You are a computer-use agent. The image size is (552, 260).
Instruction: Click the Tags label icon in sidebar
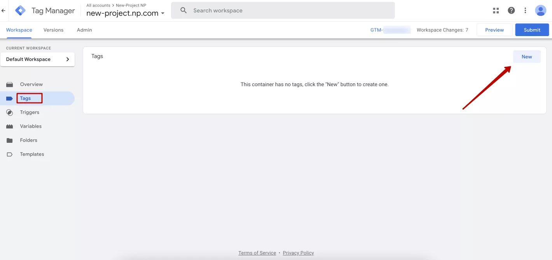[x=10, y=99]
